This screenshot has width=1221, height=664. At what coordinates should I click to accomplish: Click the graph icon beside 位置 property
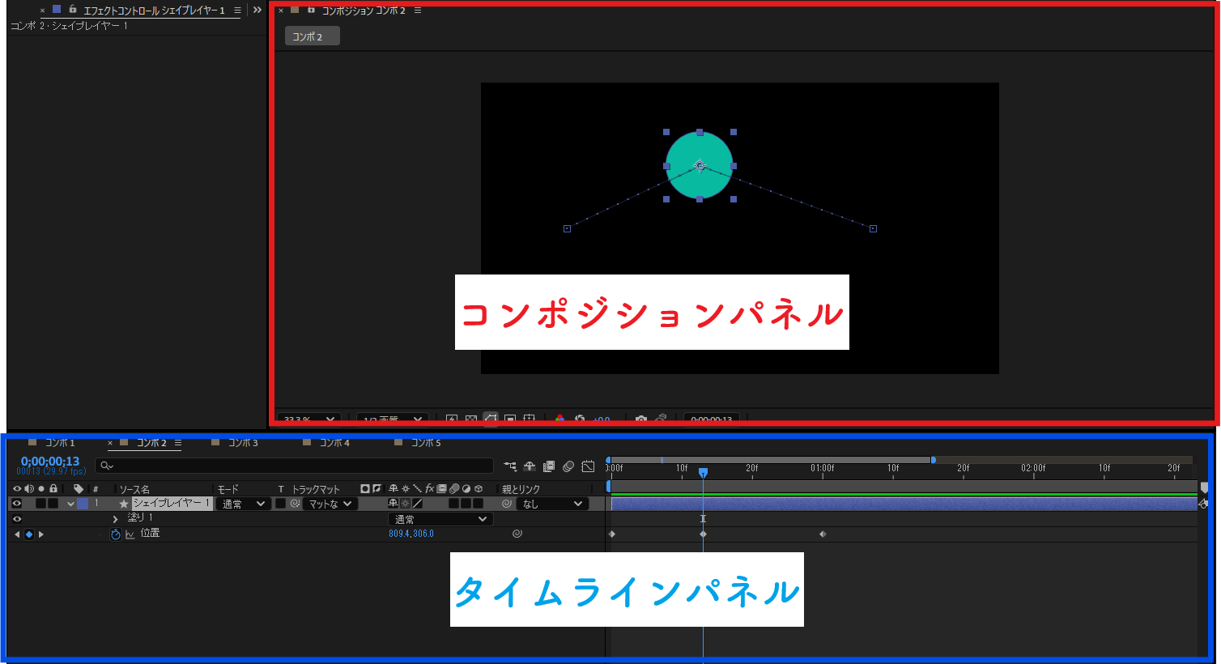click(130, 534)
